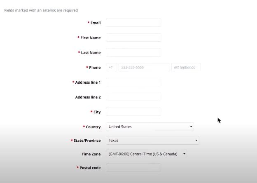The image size is (257, 183).
Task: Click the State/Province label text
Action: coord(87,141)
